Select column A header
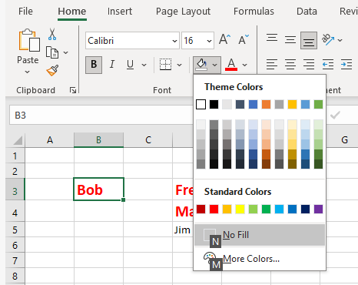 (50, 140)
